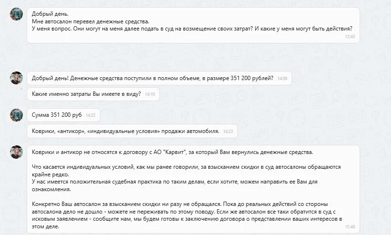Click the avatar beside the first 'Добрый день.' message
The image size is (391, 235).
17,14
